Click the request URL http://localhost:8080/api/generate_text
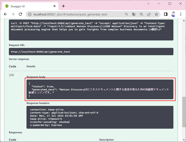This screenshot has height=142, width=186. point(40,52)
